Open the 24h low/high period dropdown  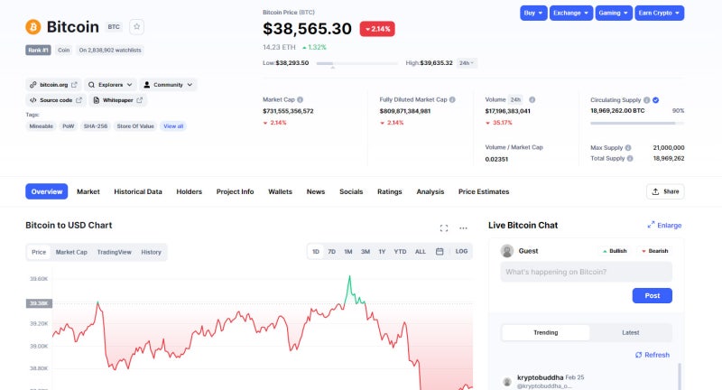pyautogui.click(x=467, y=63)
